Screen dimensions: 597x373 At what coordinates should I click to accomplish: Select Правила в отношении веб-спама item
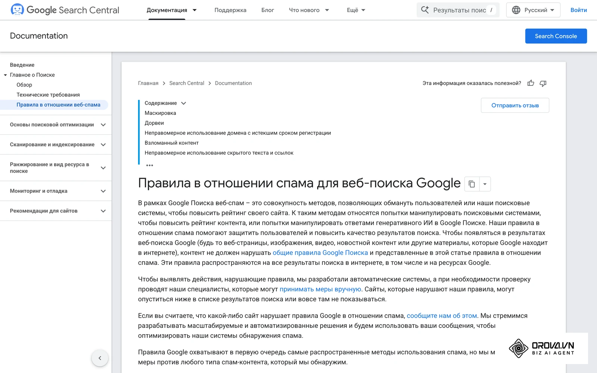tap(58, 105)
